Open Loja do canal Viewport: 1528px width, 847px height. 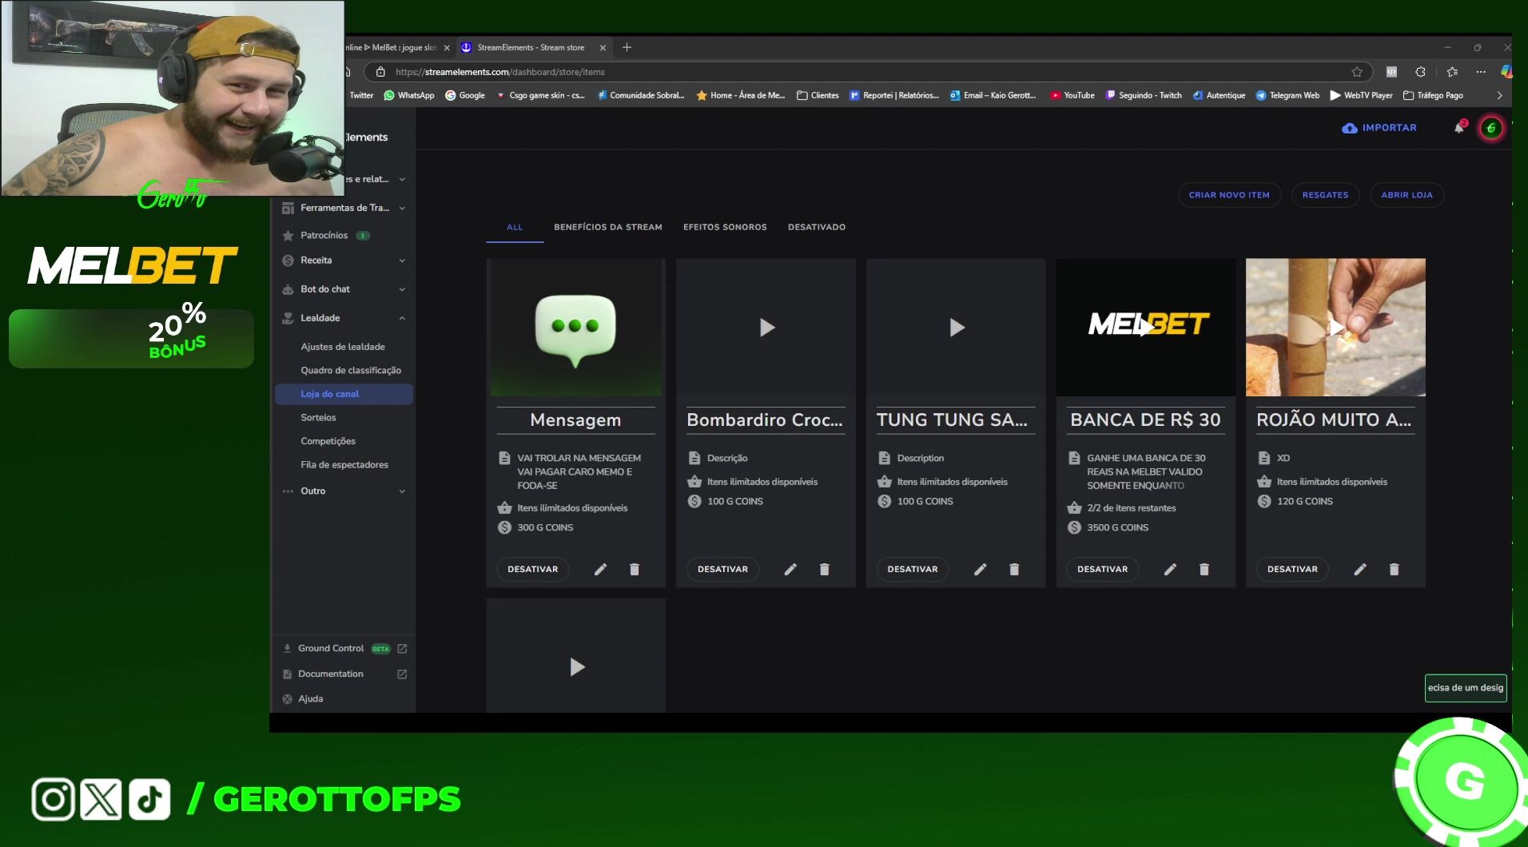coord(344,394)
